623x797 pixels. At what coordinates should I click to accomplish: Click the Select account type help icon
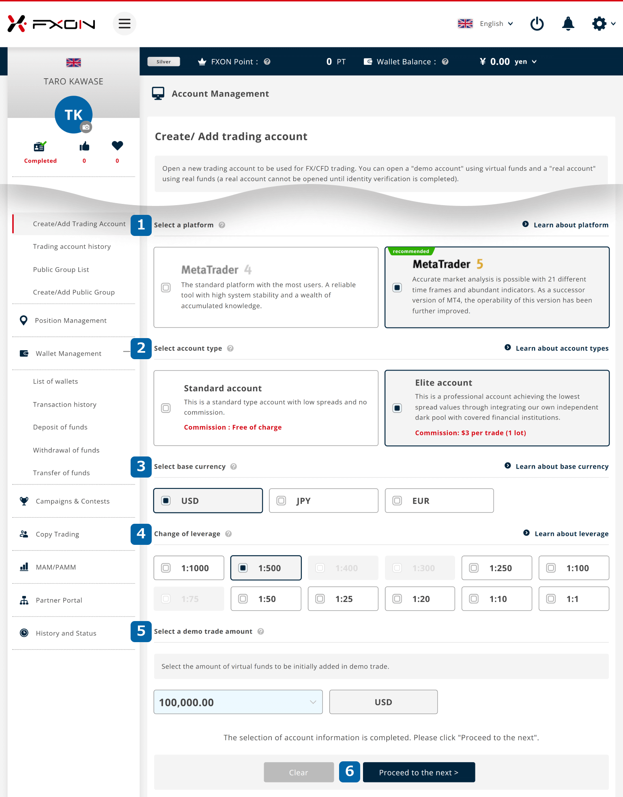[230, 348]
